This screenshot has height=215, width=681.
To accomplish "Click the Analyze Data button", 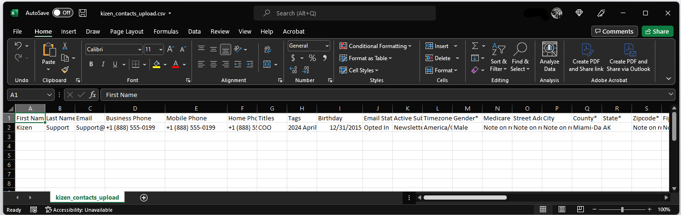I will point(549,57).
